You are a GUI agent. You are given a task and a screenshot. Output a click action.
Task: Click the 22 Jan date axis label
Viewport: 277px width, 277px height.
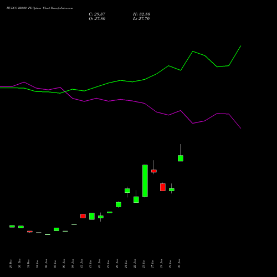tap(135, 264)
